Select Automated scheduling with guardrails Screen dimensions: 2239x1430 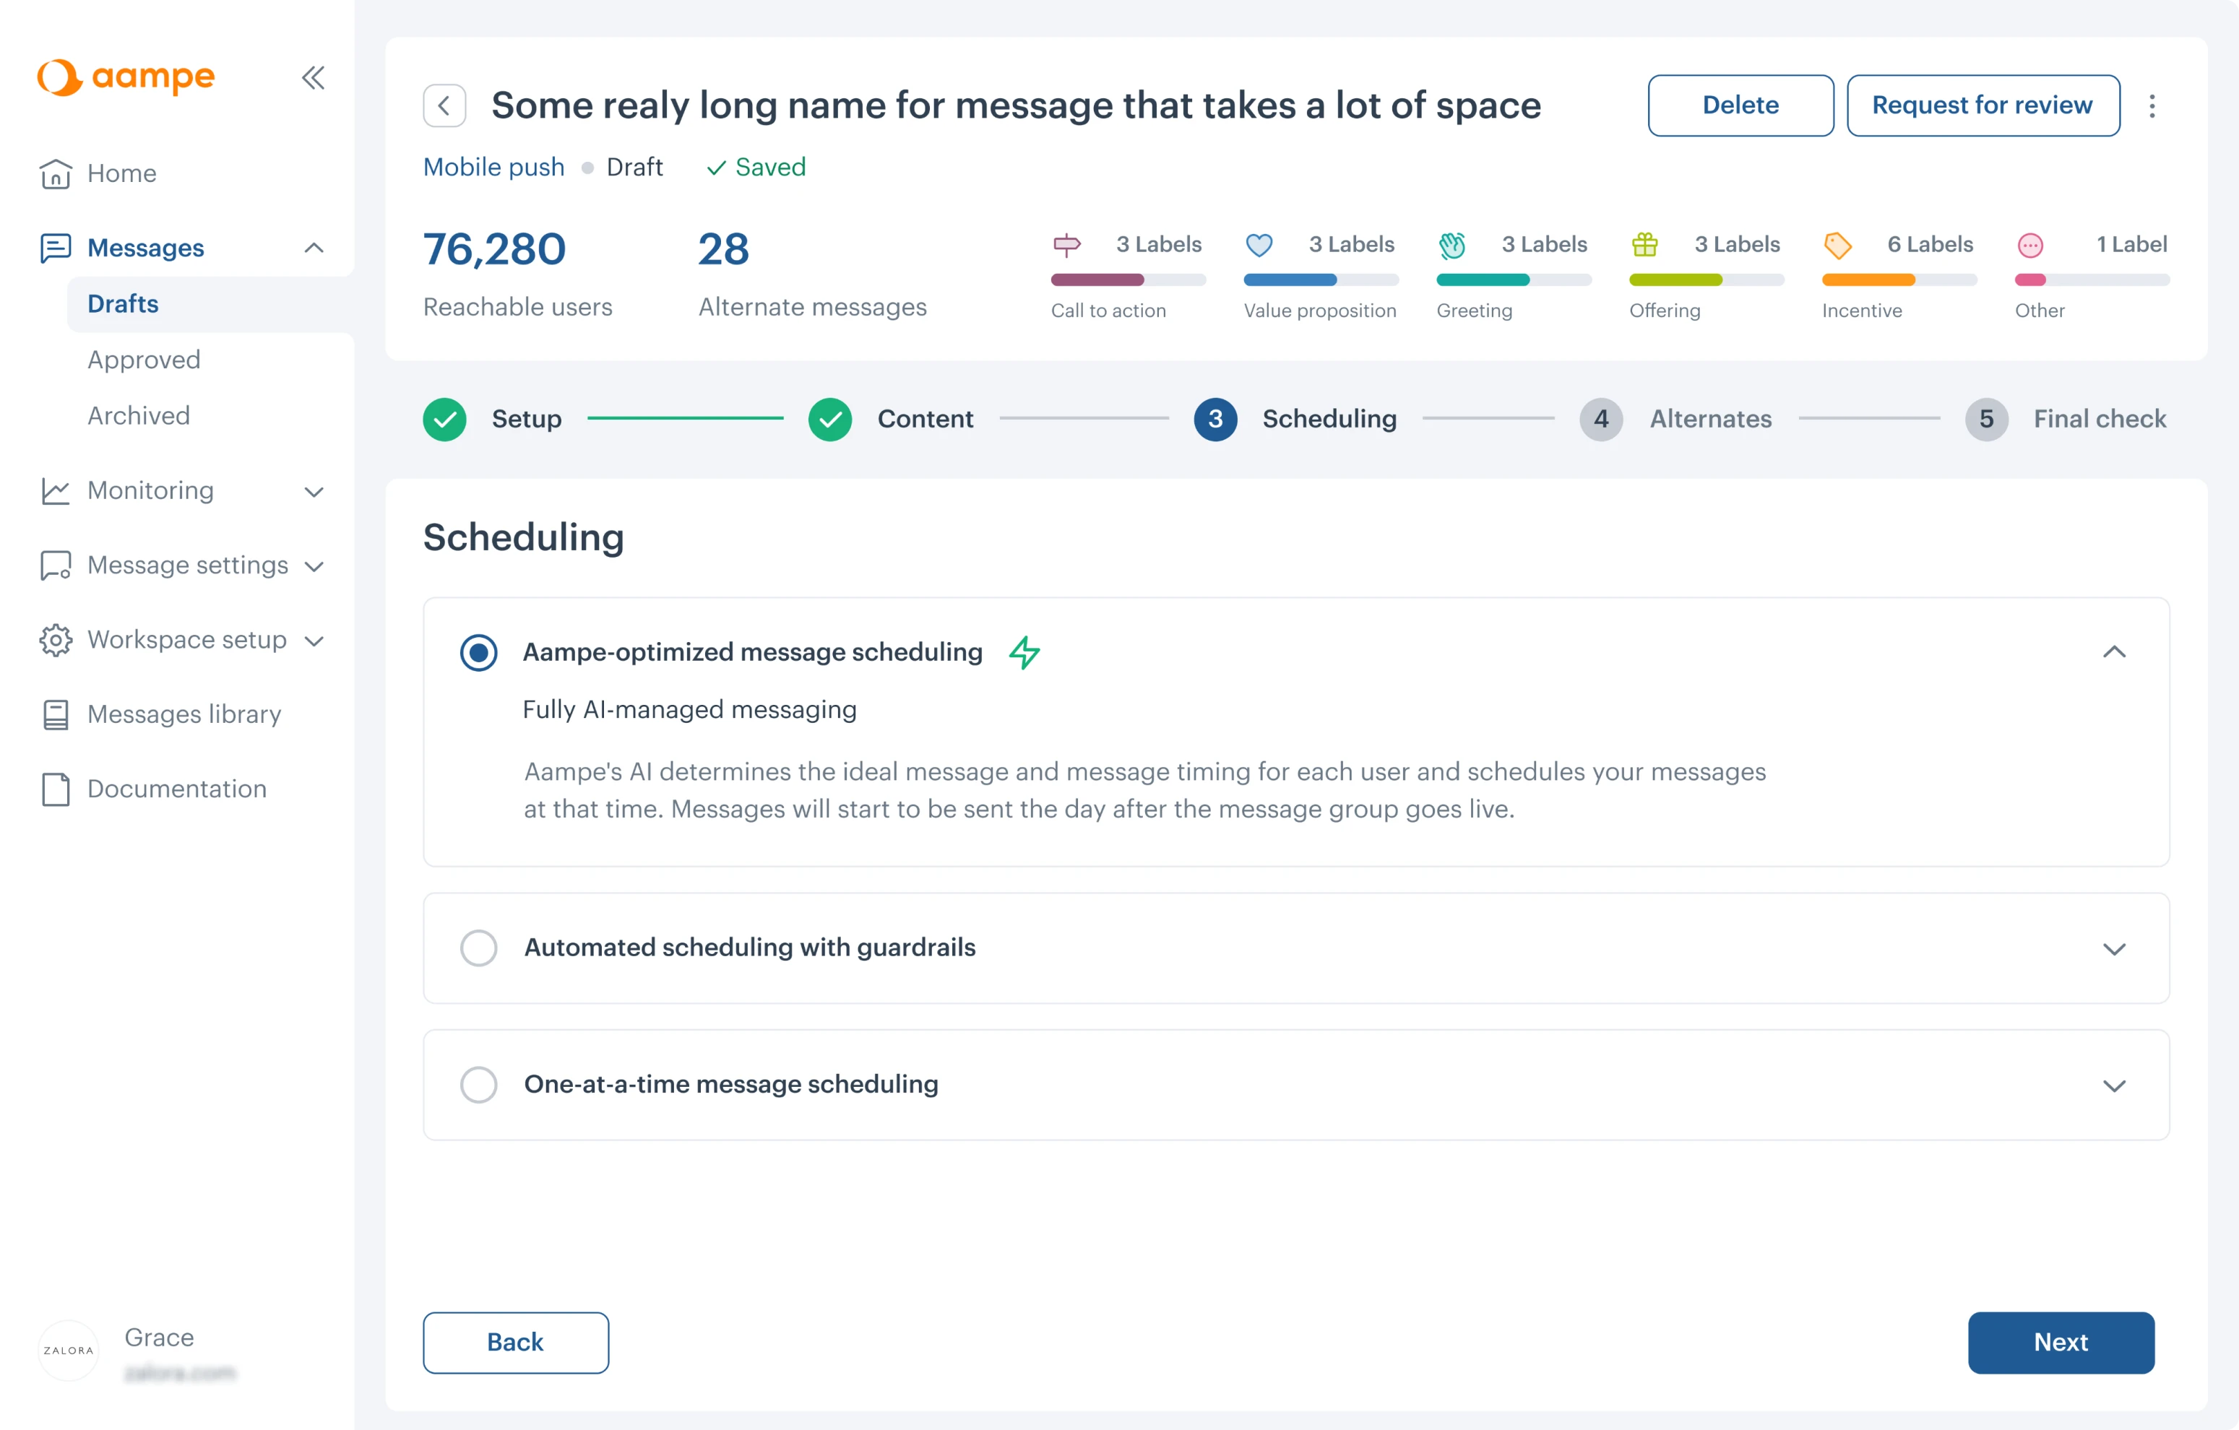(478, 947)
